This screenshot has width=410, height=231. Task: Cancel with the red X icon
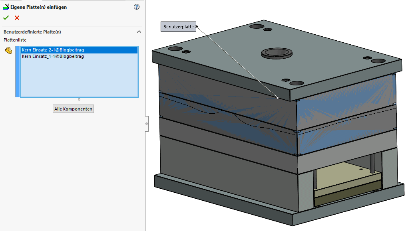point(17,18)
